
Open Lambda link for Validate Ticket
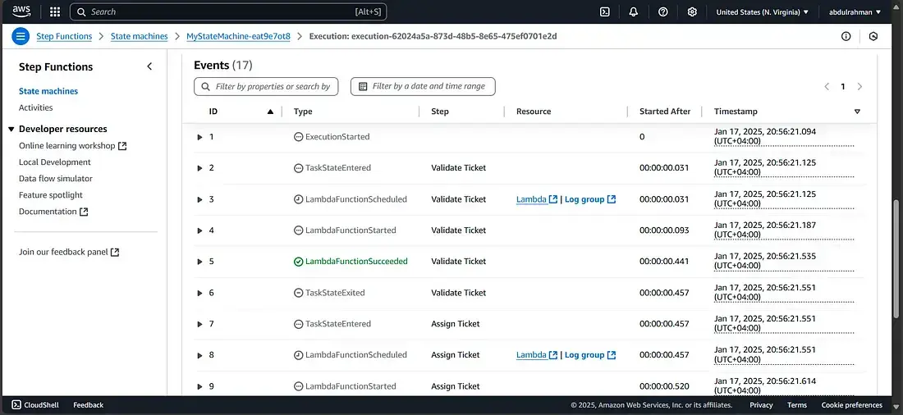click(537, 200)
